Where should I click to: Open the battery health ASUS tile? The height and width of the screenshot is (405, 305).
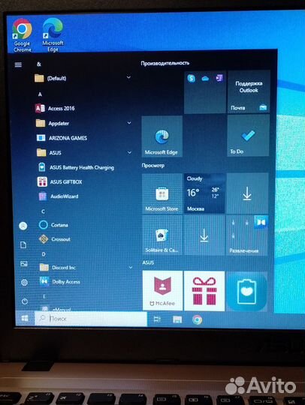click(x=247, y=291)
